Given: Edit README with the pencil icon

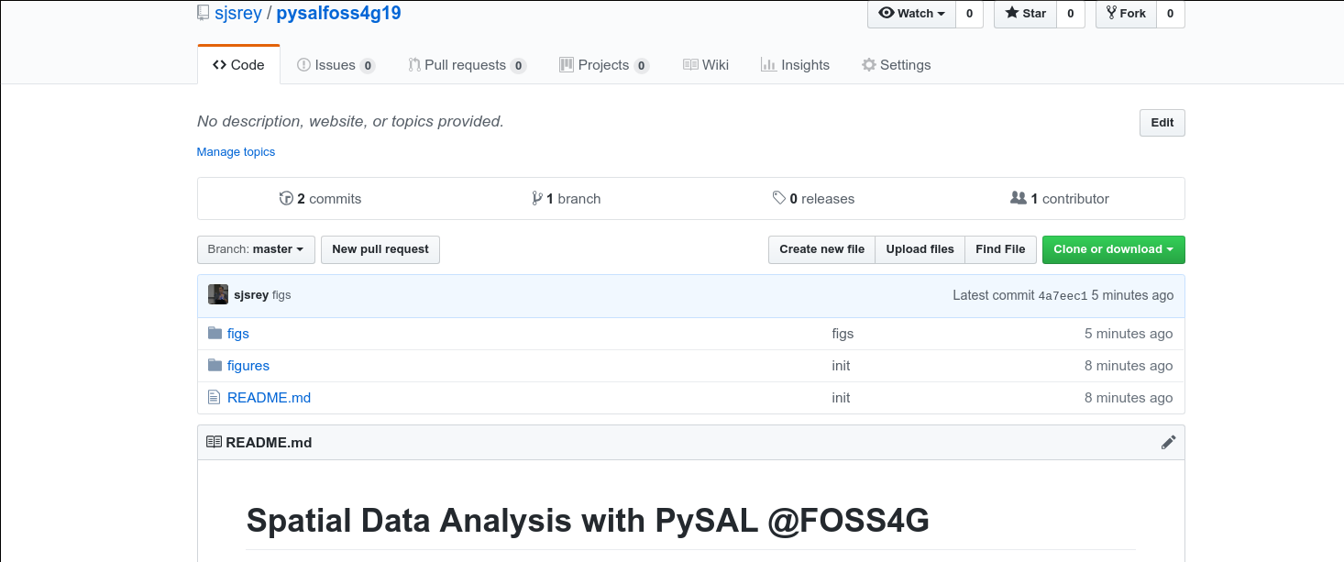Looking at the screenshot, I should [x=1168, y=442].
